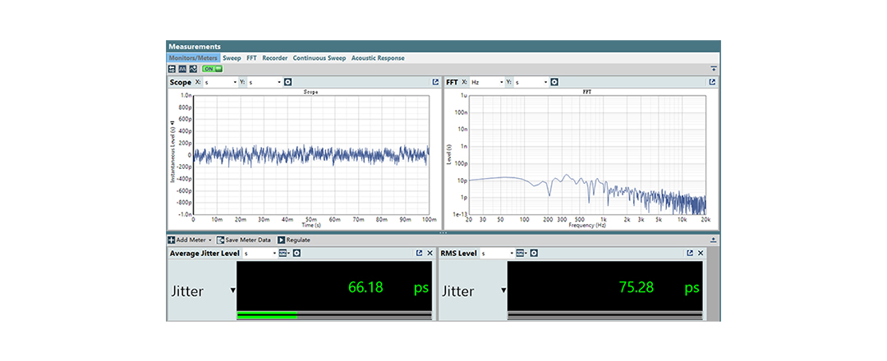
Task: Pop out the RMS Level meter
Action: pyautogui.click(x=690, y=254)
